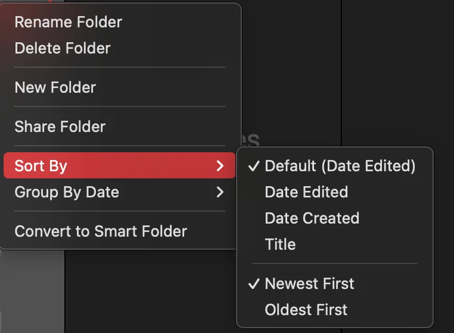Click the empty dark pane above the submenu
Screen dimensions: 454x333
(x=291, y=71)
